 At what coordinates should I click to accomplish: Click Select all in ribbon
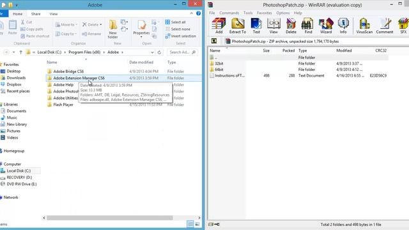pyautogui.click(x=176, y=22)
